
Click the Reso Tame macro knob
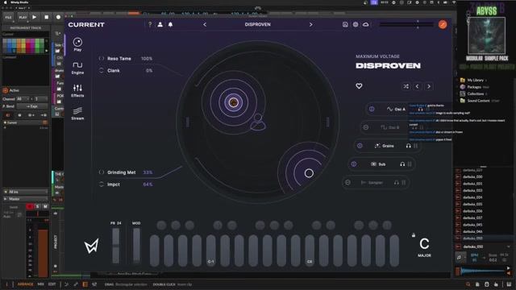102,59
